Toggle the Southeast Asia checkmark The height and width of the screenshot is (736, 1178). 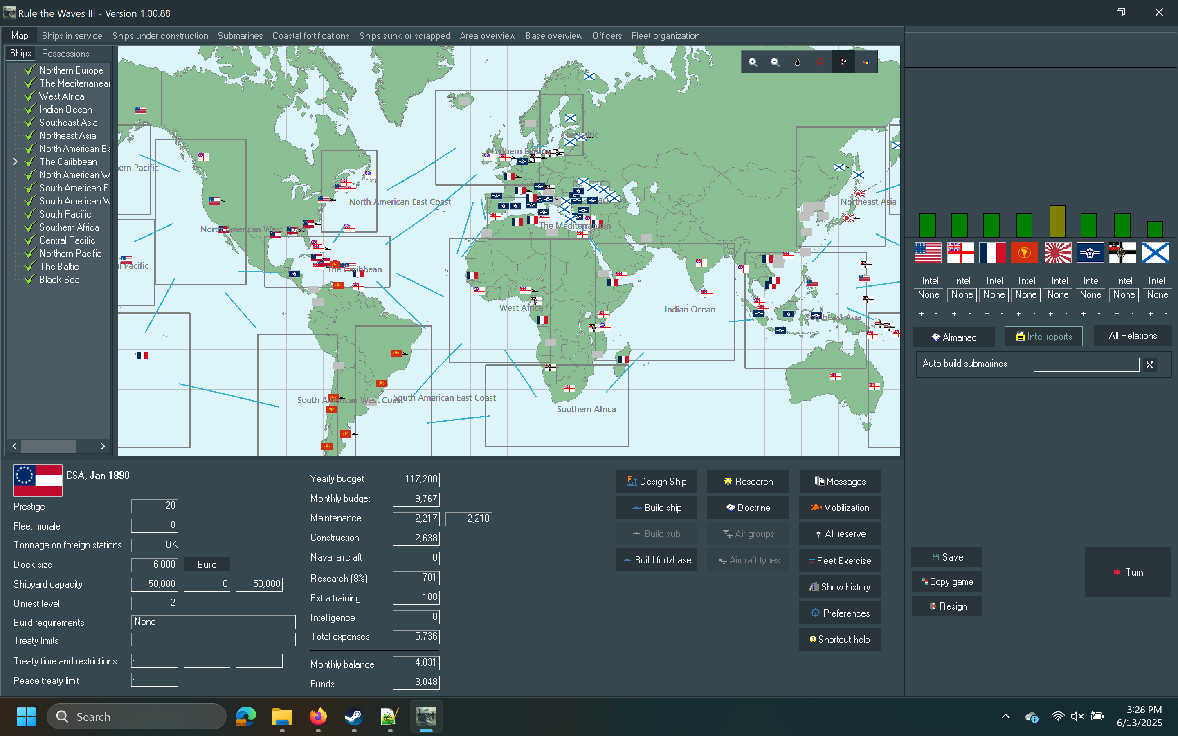point(31,123)
